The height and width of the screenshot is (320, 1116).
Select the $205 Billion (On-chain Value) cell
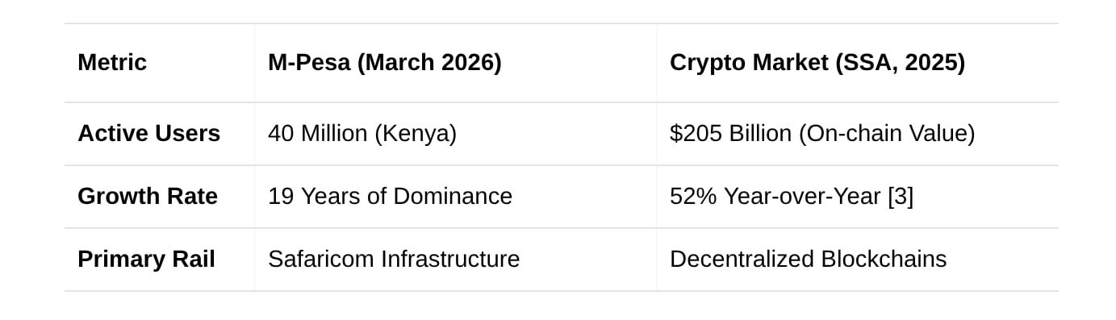pyautogui.click(x=822, y=134)
